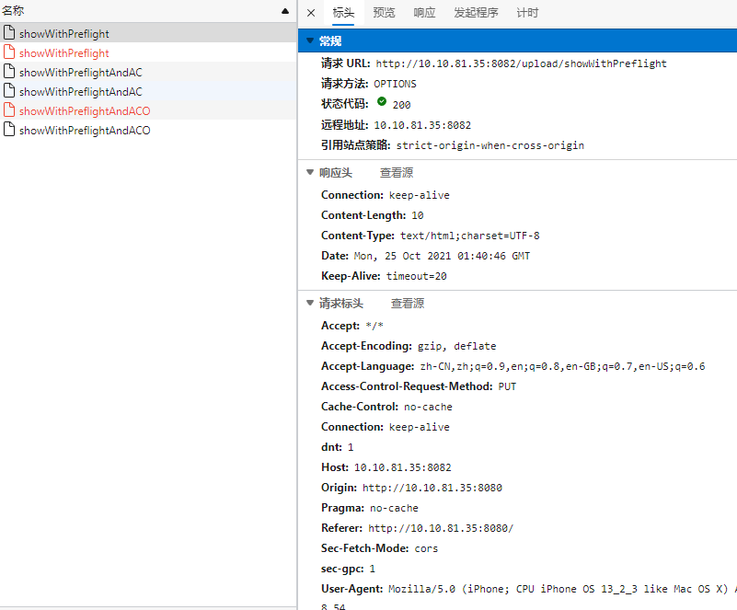Select first showWithPreflight request
Image resolution: width=737 pixels, height=610 pixels.
[x=63, y=34]
